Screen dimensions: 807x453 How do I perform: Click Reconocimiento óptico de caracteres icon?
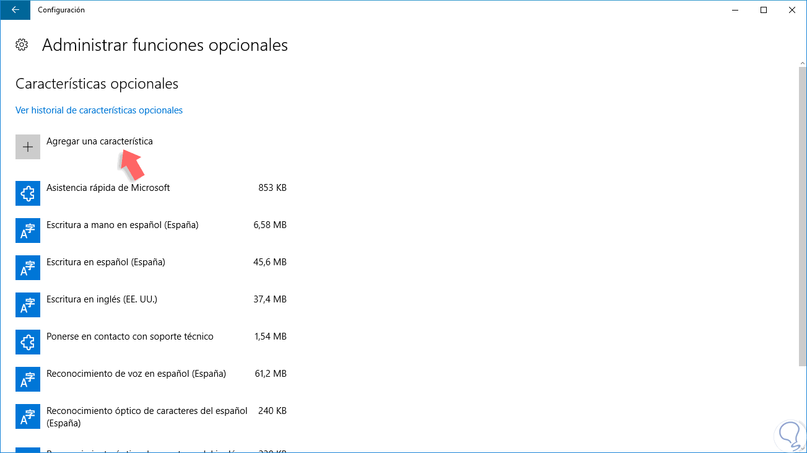coord(28,416)
